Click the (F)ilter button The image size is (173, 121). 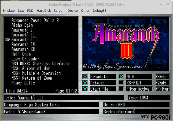[162, 89]
